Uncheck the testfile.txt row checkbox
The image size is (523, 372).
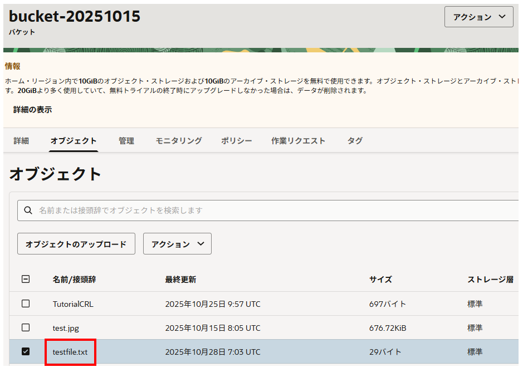coord(26,352)
